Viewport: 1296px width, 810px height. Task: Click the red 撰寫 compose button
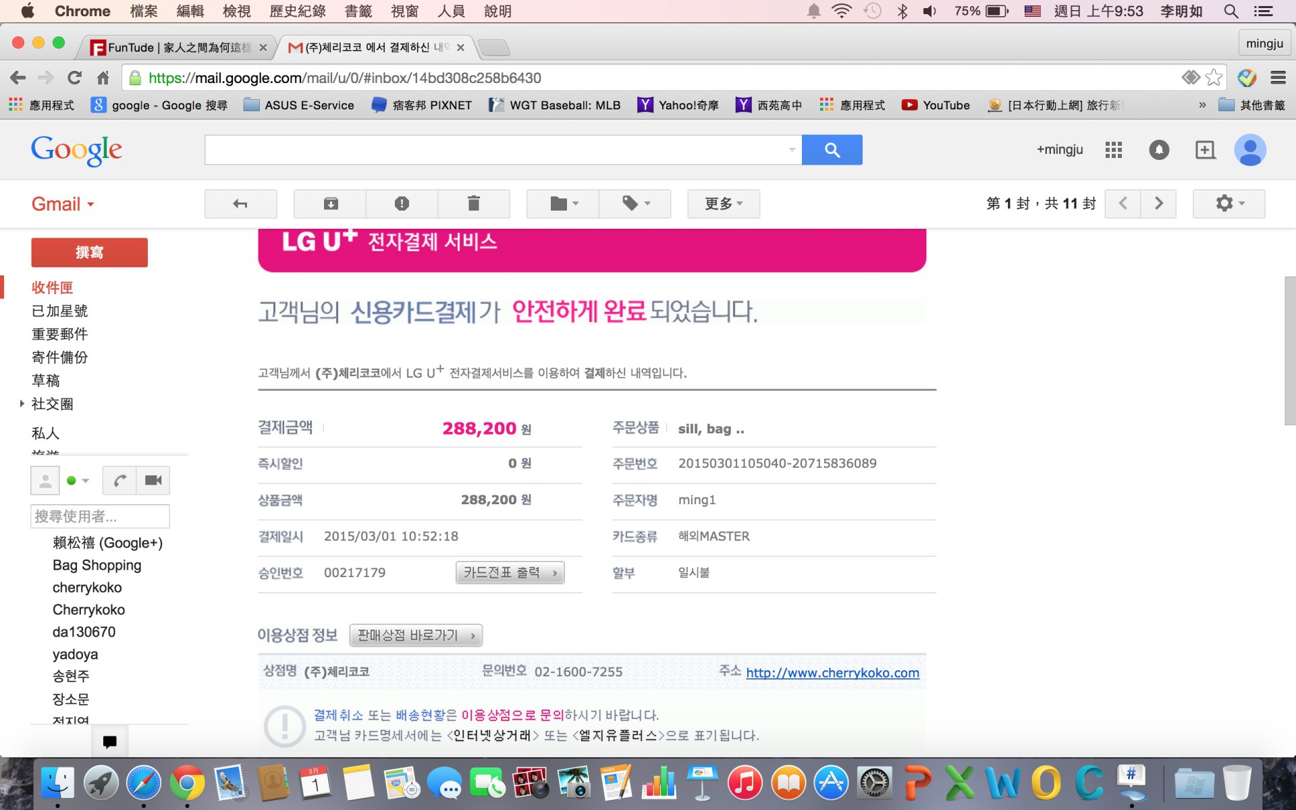click(89, 252)
